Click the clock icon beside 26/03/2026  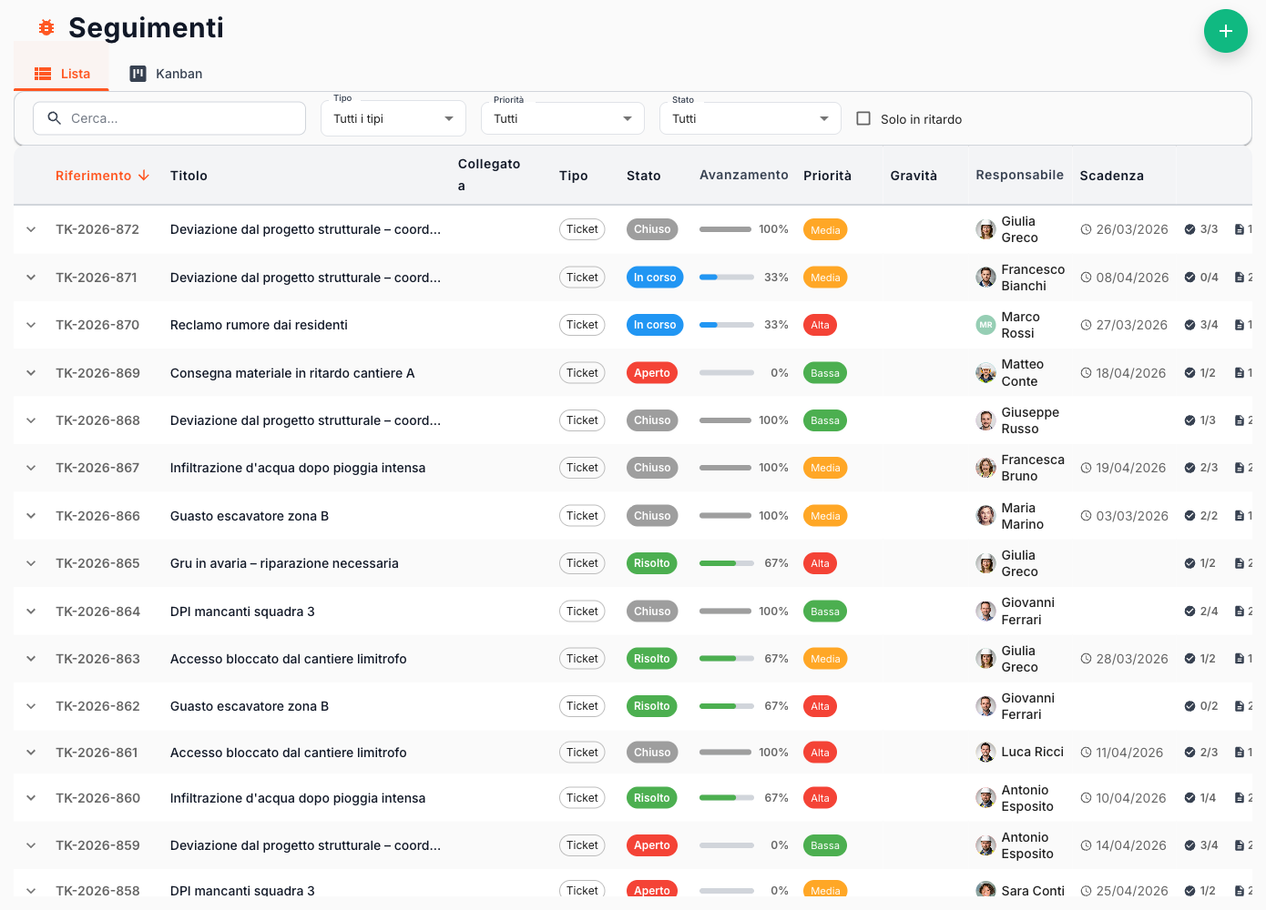(x=1086, y=230)
